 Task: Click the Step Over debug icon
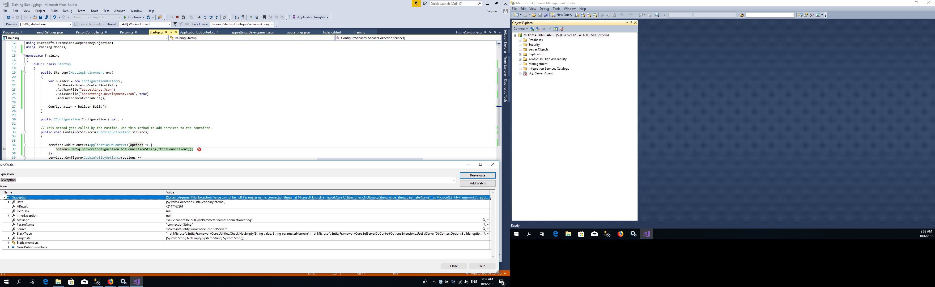[x=211, y=18]
